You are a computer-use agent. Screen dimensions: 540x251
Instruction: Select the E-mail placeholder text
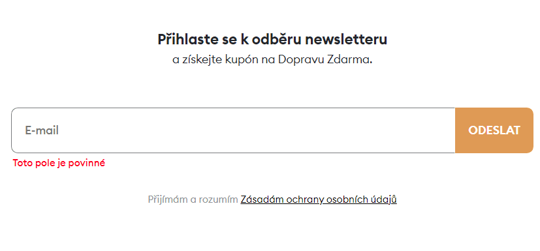(42, 130)
